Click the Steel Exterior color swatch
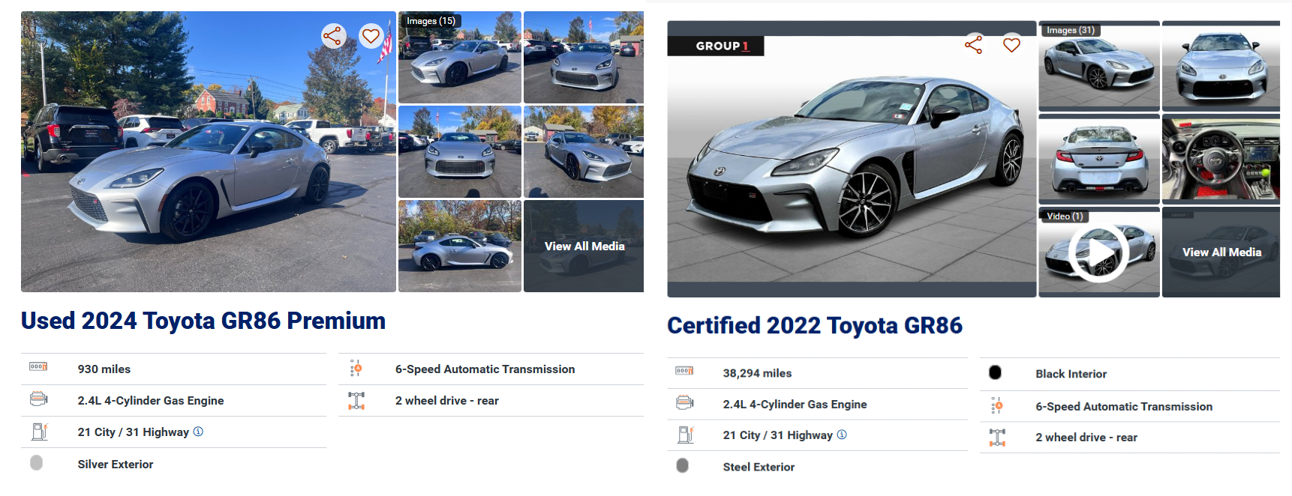The width and height of the screenshot is (1292, 496). click(682, 466)
